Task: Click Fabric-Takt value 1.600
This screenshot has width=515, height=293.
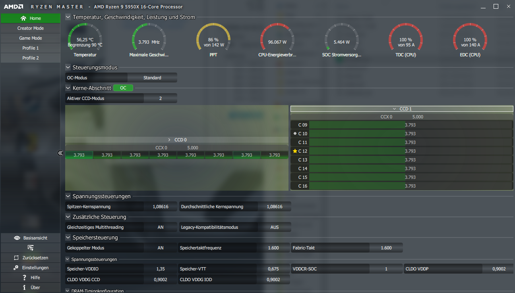Action: click(x=386, y=248)
